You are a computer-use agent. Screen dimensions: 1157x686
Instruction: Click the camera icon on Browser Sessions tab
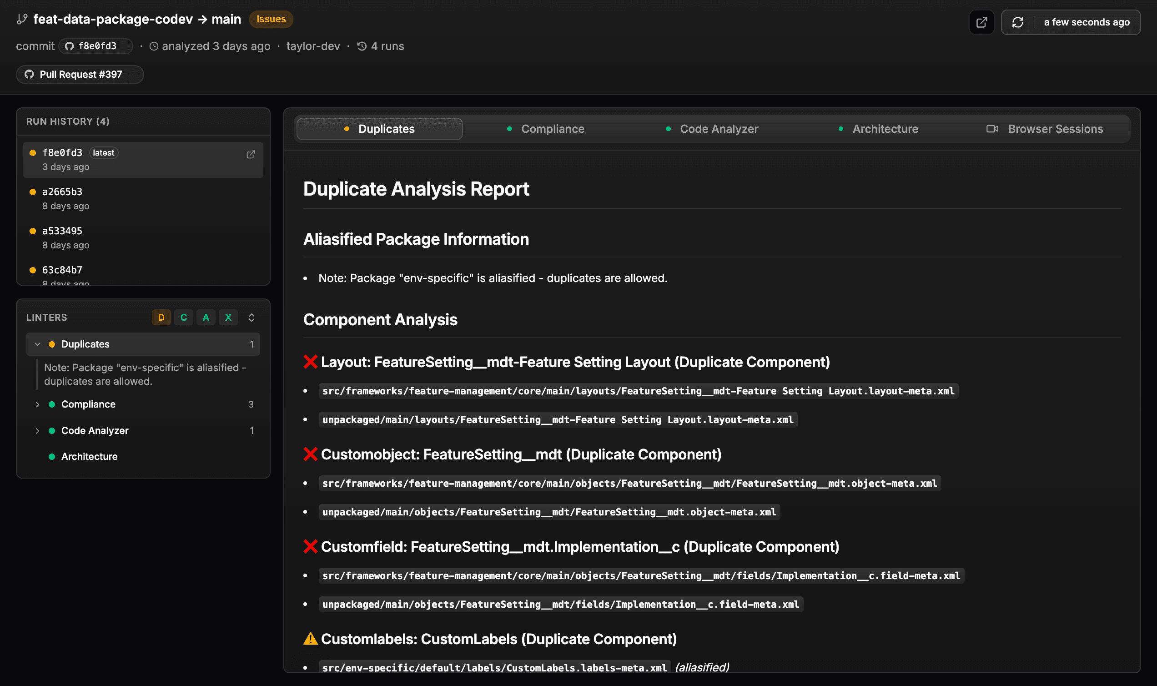[x=992, y=129]
